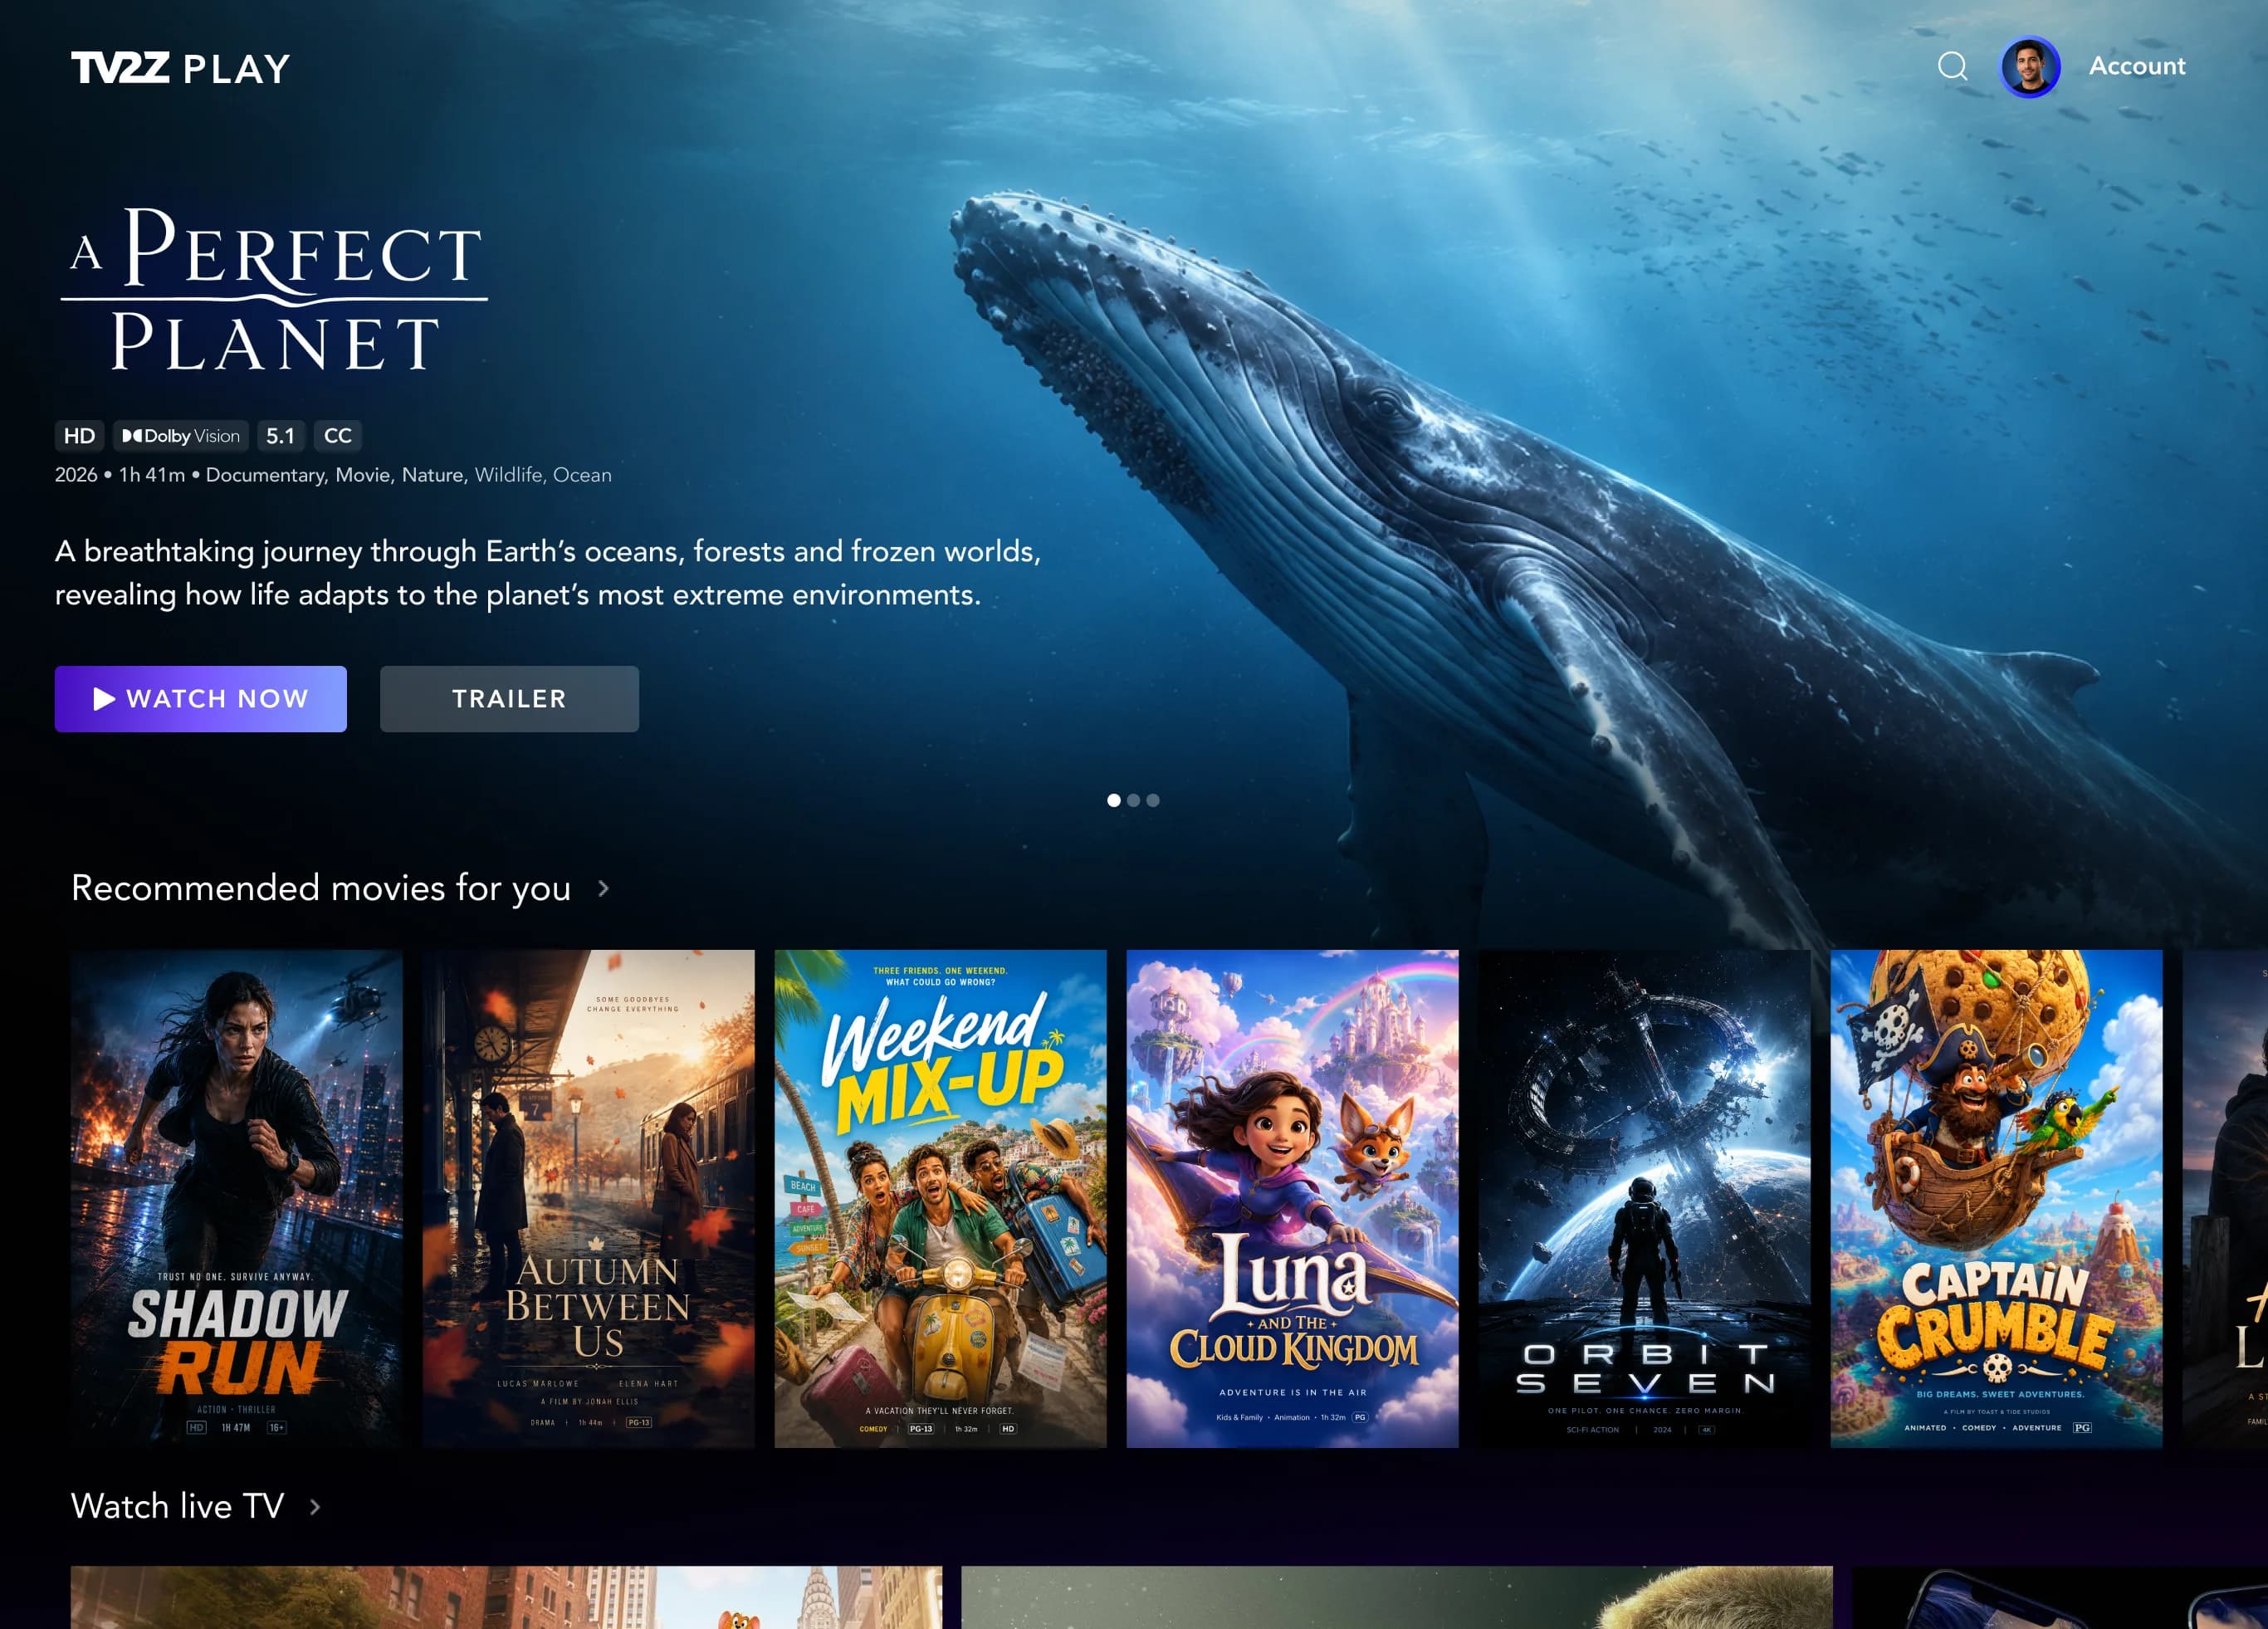Jump to the third carousel slide dot
This screenshot has width=2268, height=1629.
coord(1153,800)
